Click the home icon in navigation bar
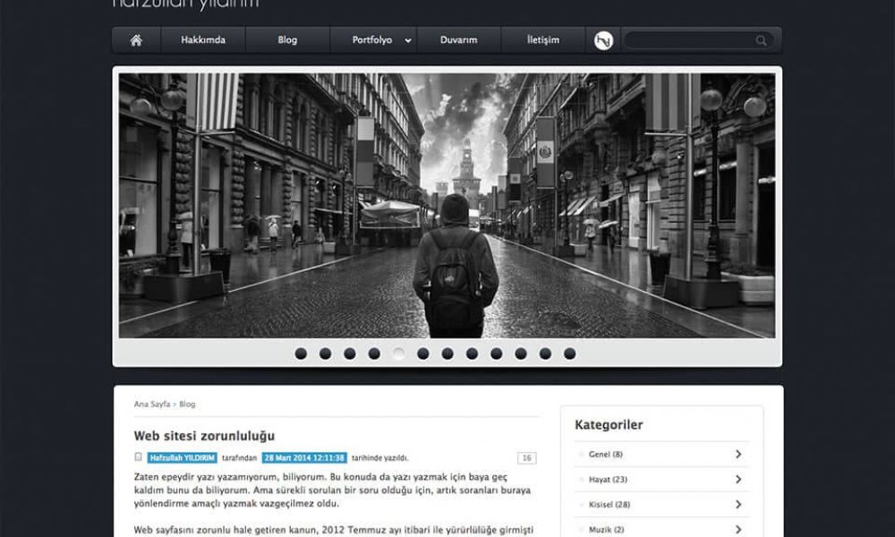The image size is (895, 537). coord(136,40)
